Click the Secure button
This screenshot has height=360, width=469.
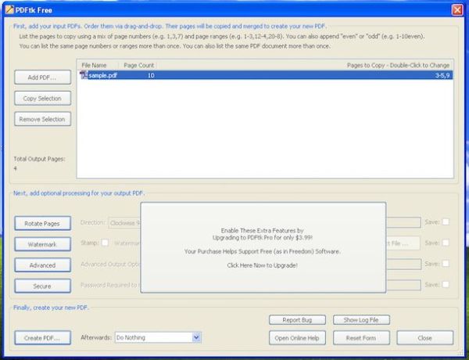(42, 286)
